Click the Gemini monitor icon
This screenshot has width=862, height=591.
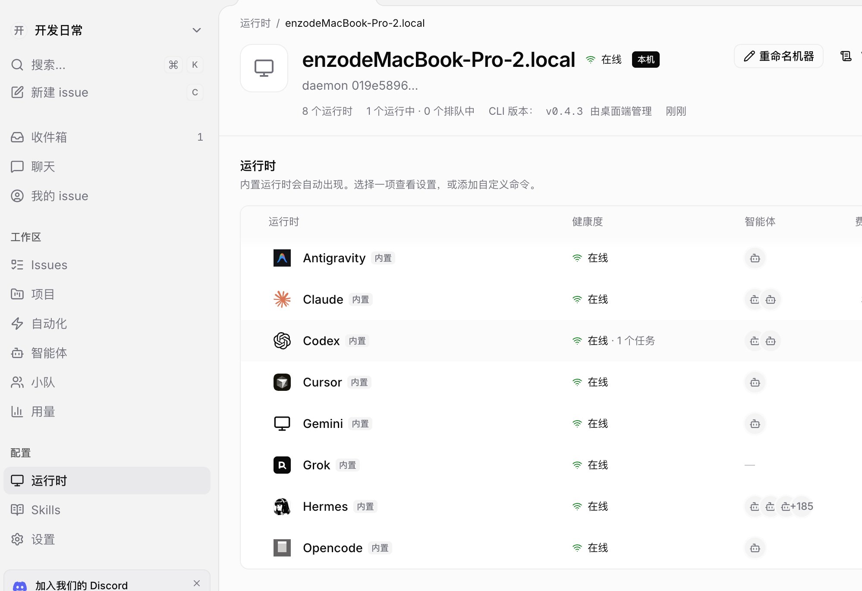pyautogui.click(x=282, y=424)
